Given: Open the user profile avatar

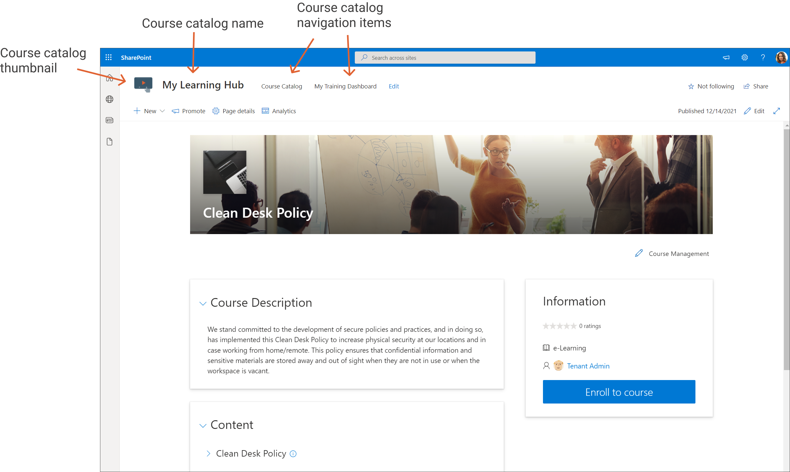Looking at the screenshot, I should [x=781, y=58].
